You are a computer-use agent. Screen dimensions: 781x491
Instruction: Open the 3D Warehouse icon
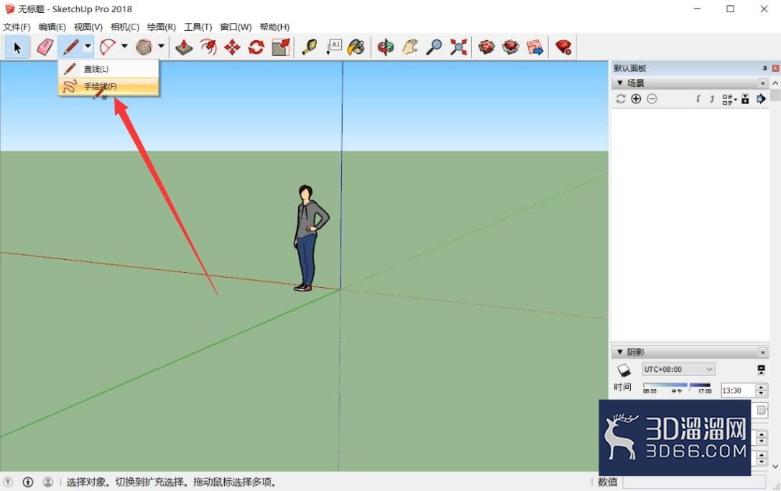(486, 48)
